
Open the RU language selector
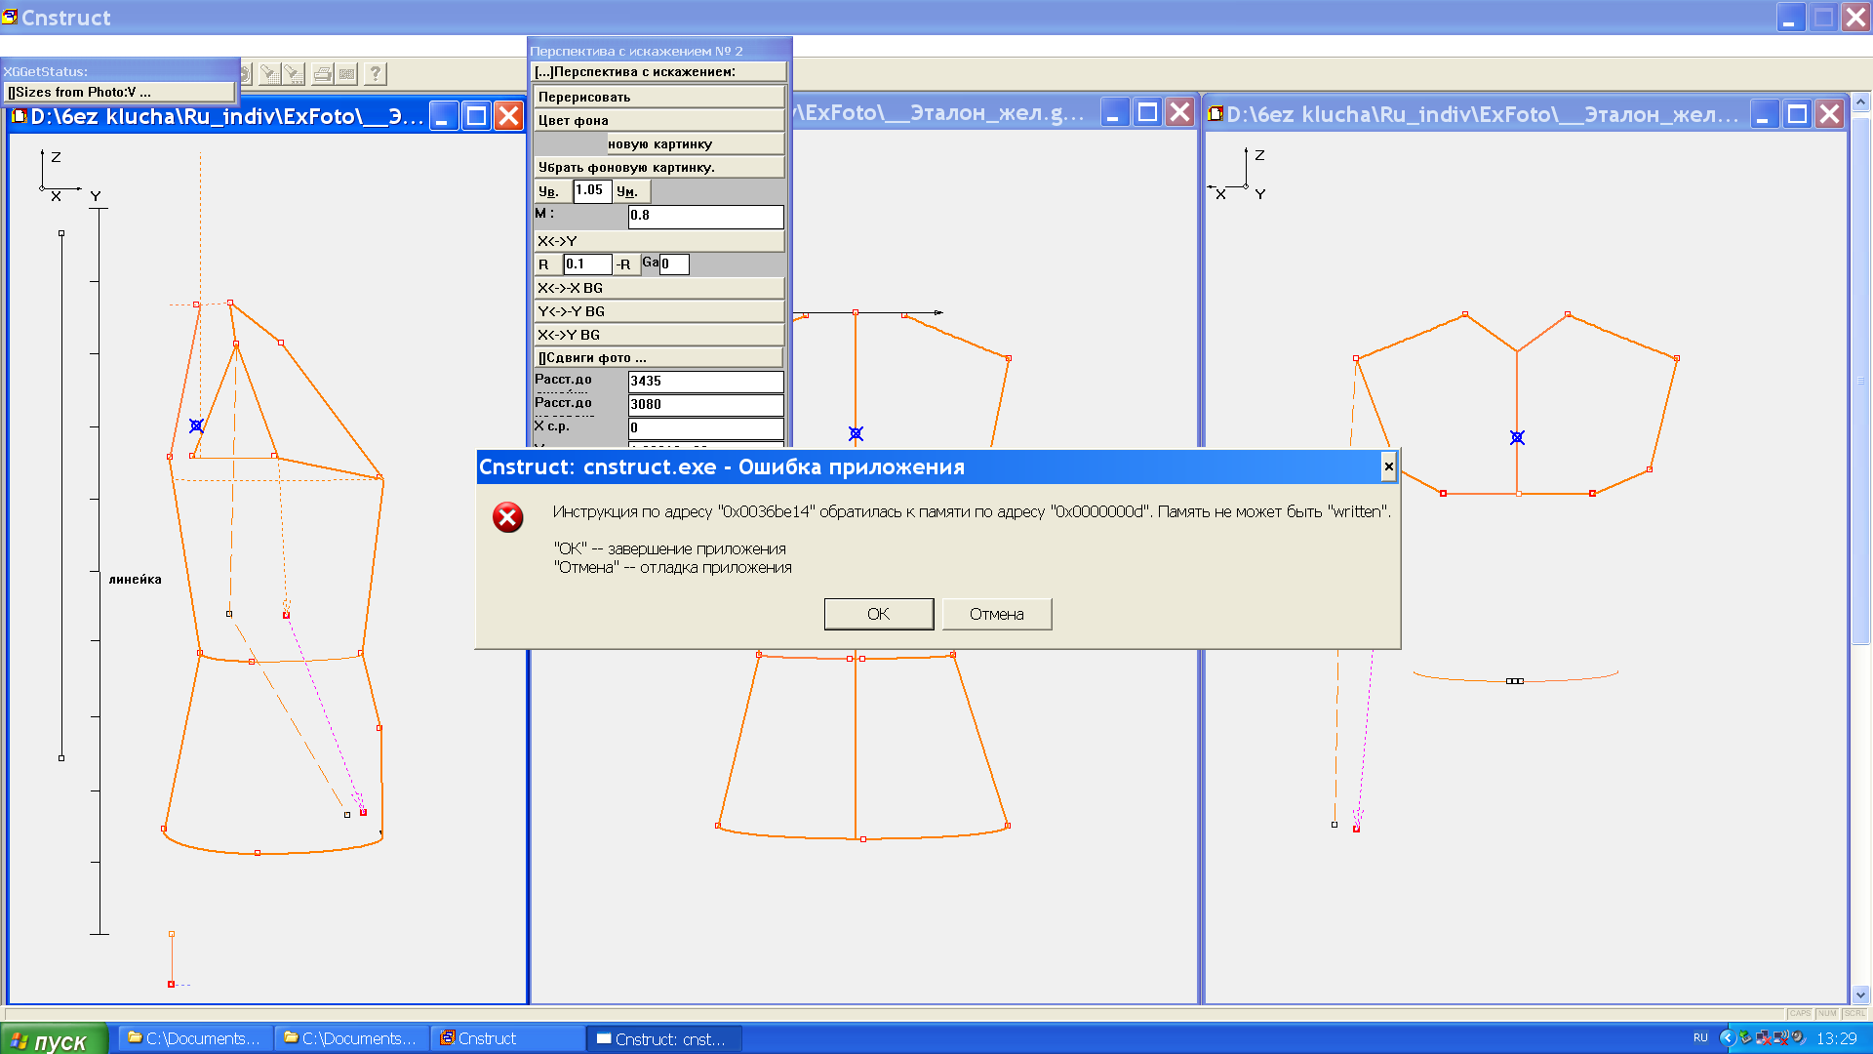pyautogui.click(x=1700, y=1037)
